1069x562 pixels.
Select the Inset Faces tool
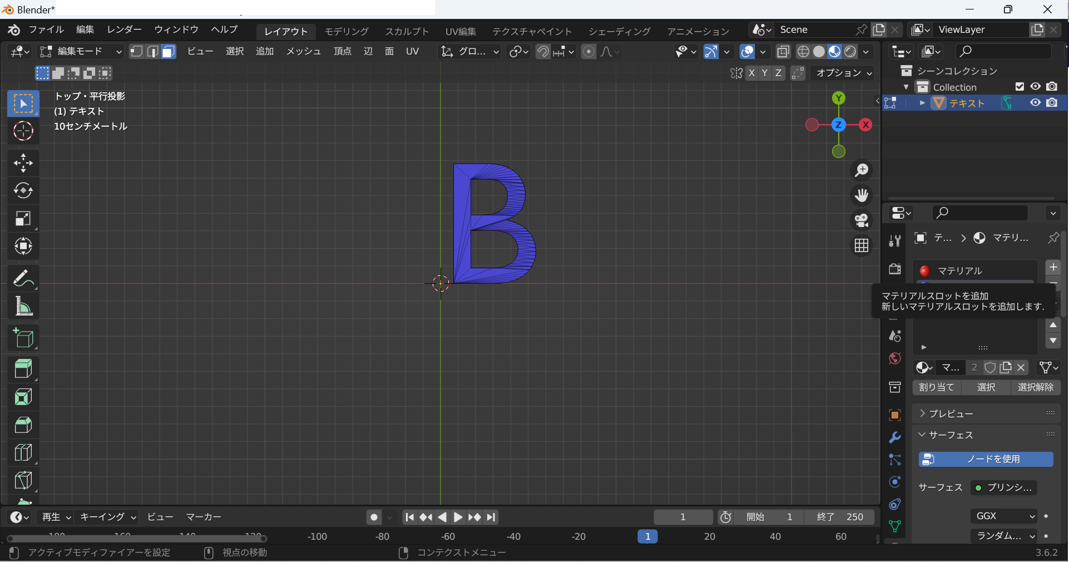click(23, 397)
